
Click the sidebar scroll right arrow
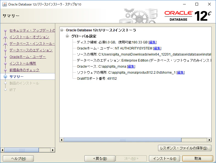tap(52, 150)
